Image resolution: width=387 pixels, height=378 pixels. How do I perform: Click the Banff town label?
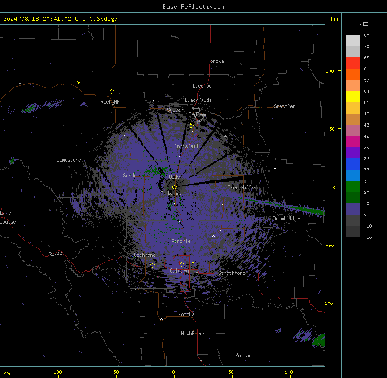tap(56, 255)
